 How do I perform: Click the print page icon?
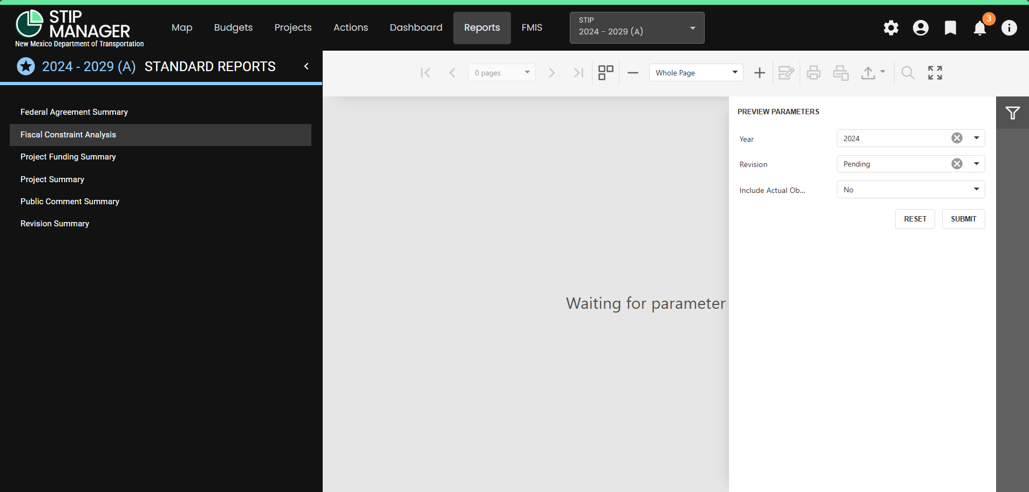(841, 73)
